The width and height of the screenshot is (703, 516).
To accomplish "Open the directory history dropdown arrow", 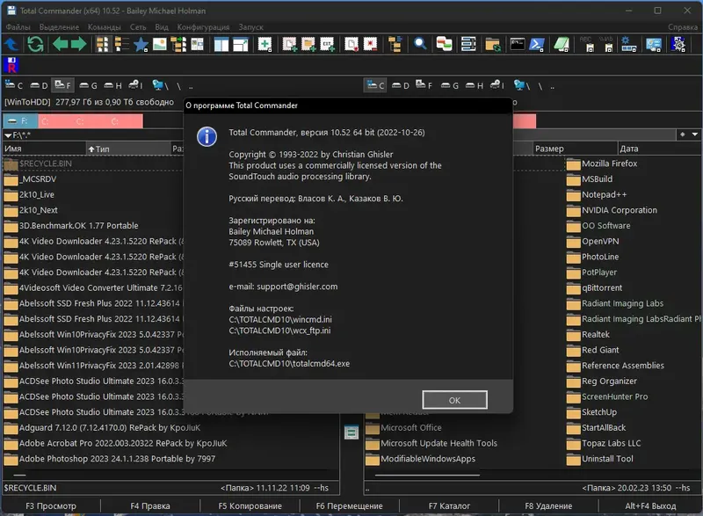I will 695,134.
